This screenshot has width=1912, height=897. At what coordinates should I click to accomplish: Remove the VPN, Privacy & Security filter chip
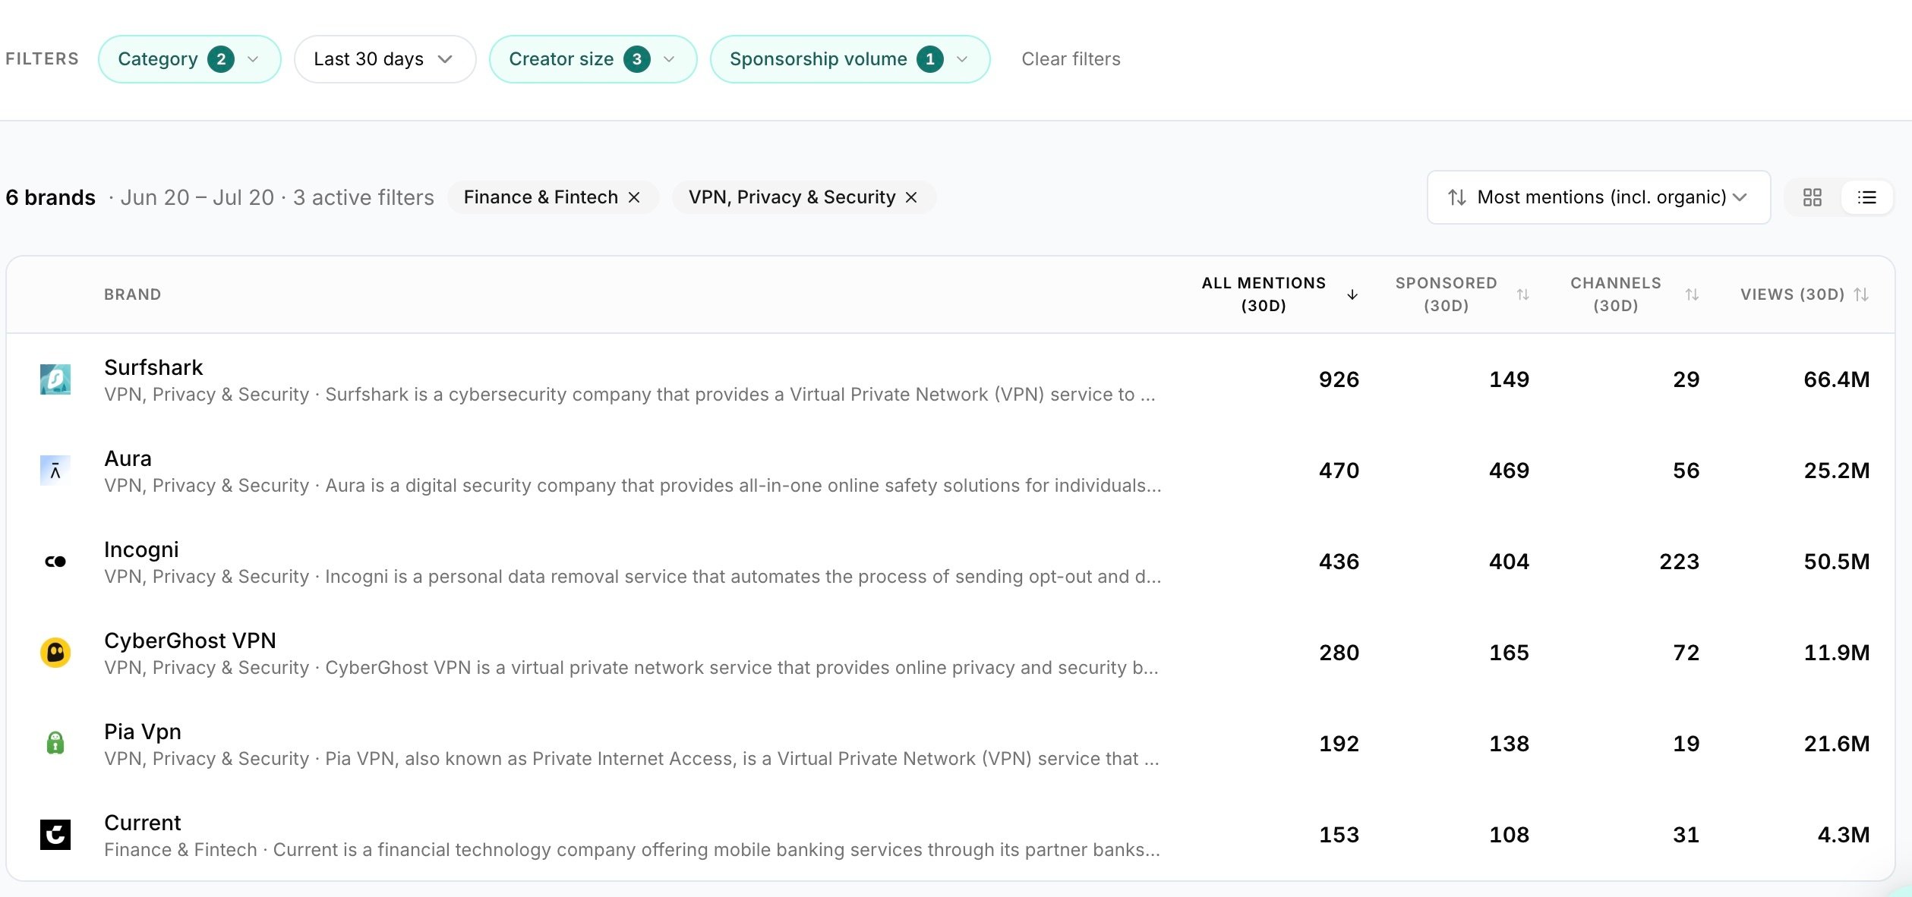[911, 197]
